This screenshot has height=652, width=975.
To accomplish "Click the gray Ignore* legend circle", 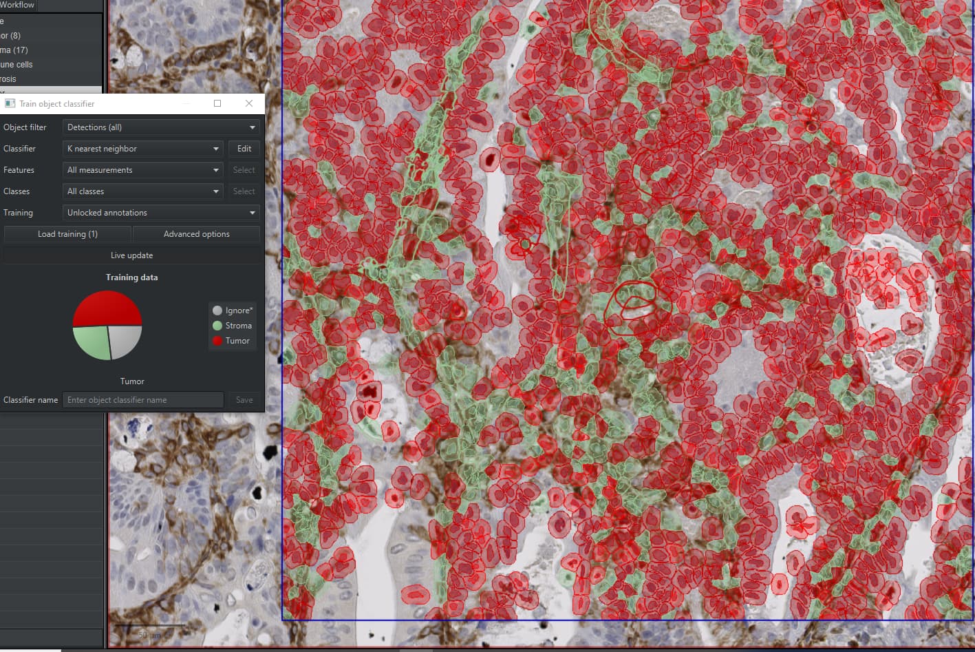I will (217, 311).
